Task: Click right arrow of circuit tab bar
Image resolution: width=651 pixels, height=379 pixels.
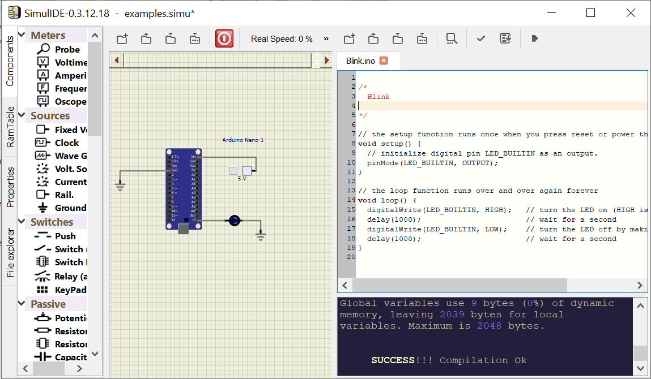Action: (327, 60)
